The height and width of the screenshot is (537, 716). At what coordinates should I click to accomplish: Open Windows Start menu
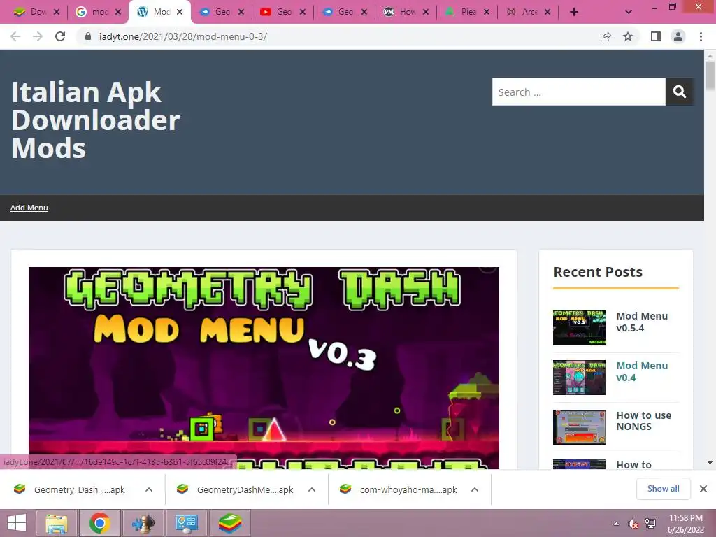[17, 523]
